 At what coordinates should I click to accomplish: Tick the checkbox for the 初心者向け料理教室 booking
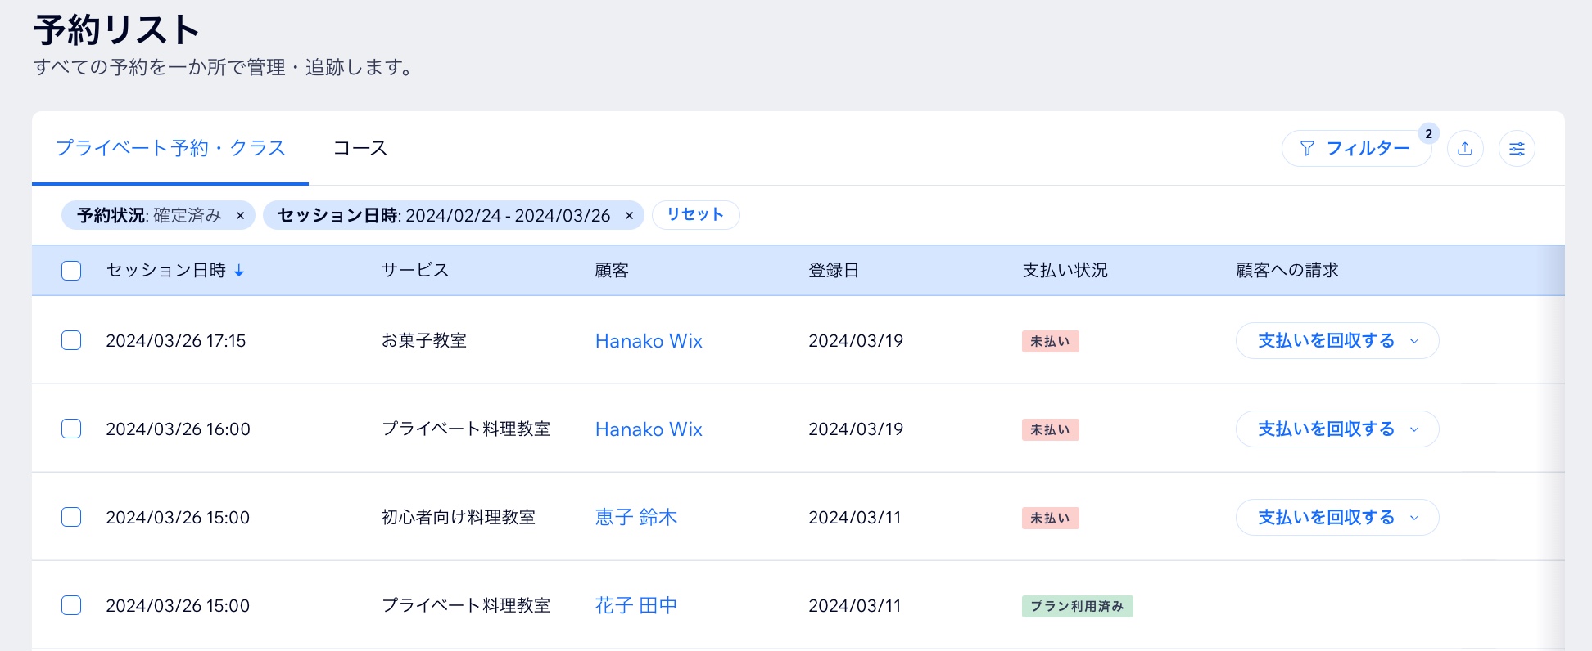[x=71, y=517]
